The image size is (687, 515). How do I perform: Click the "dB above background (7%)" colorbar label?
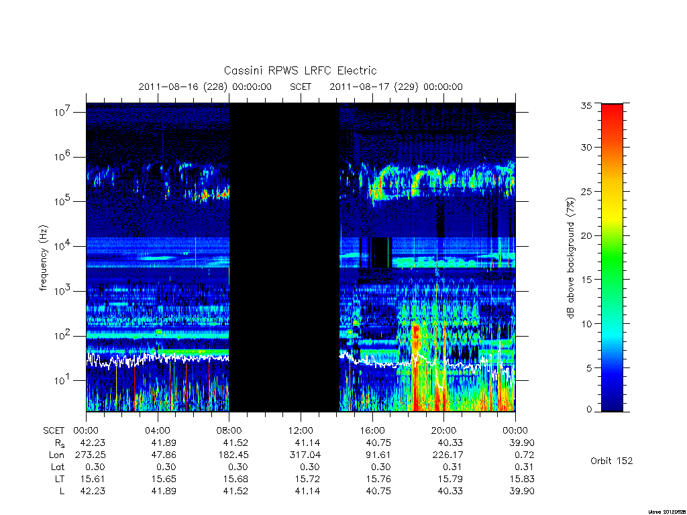pos(570,257)
